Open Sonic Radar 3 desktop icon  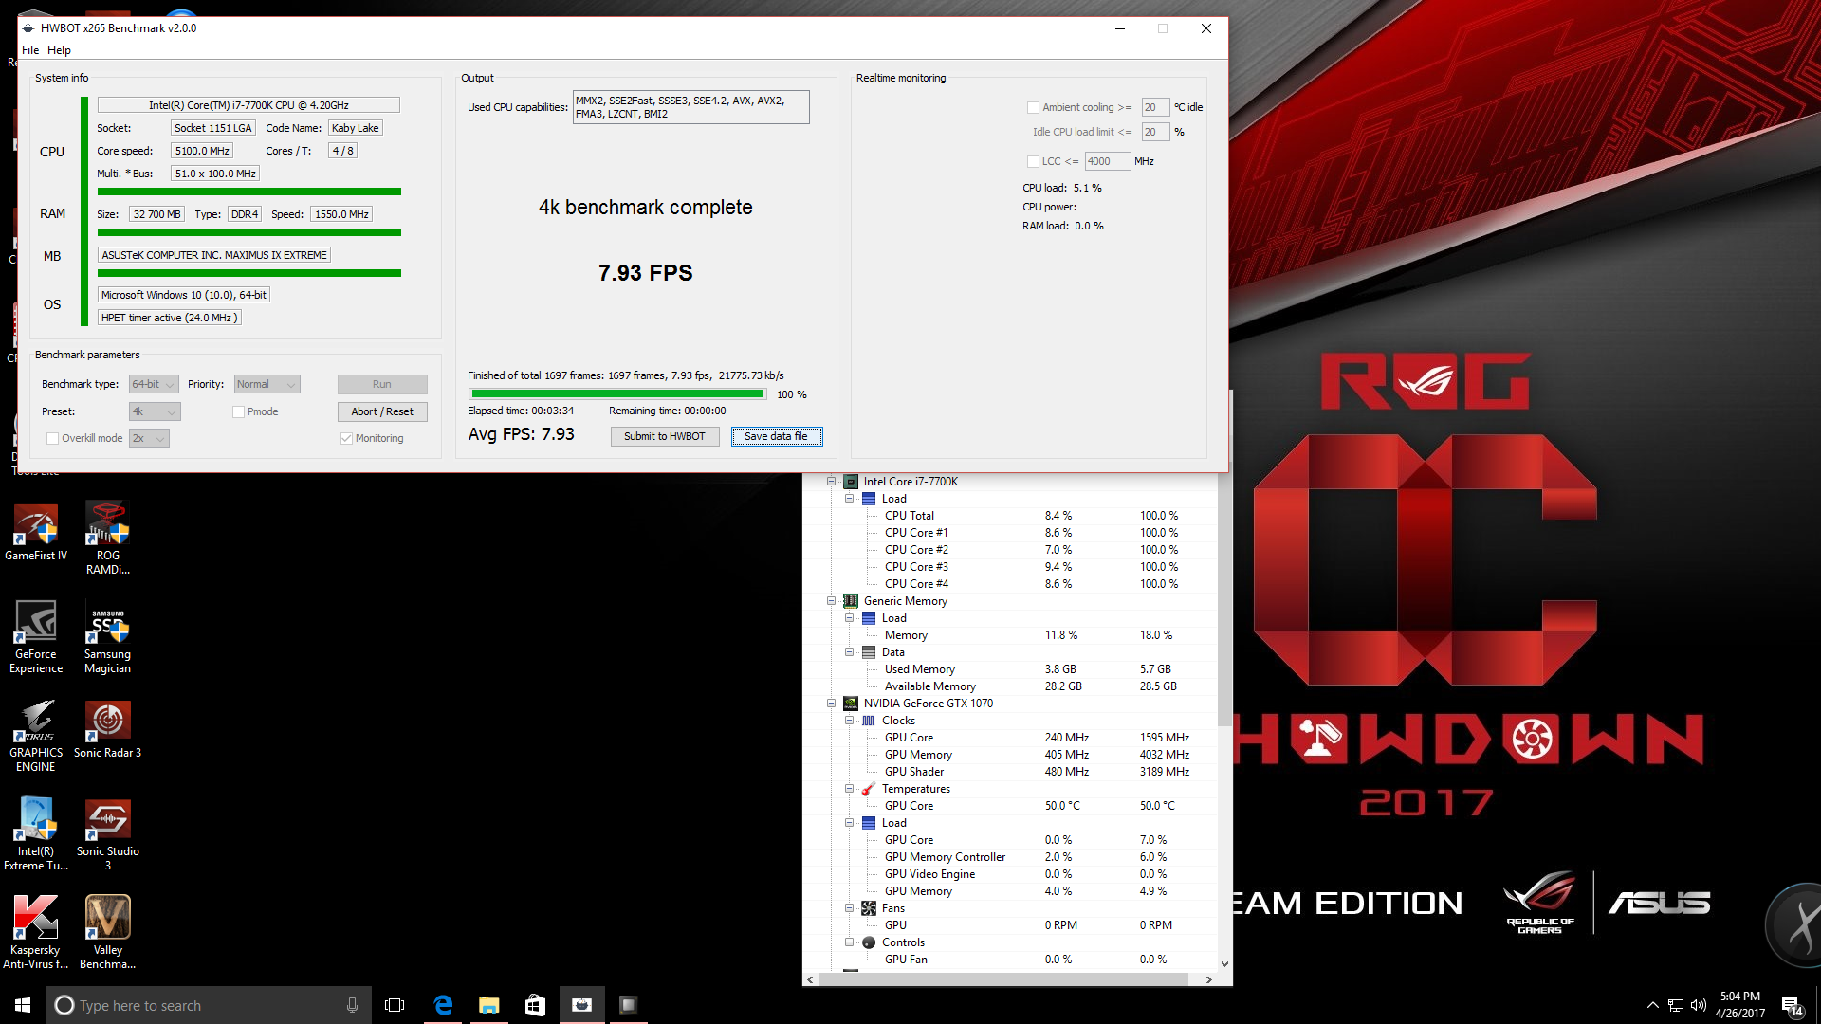(107, 730)
